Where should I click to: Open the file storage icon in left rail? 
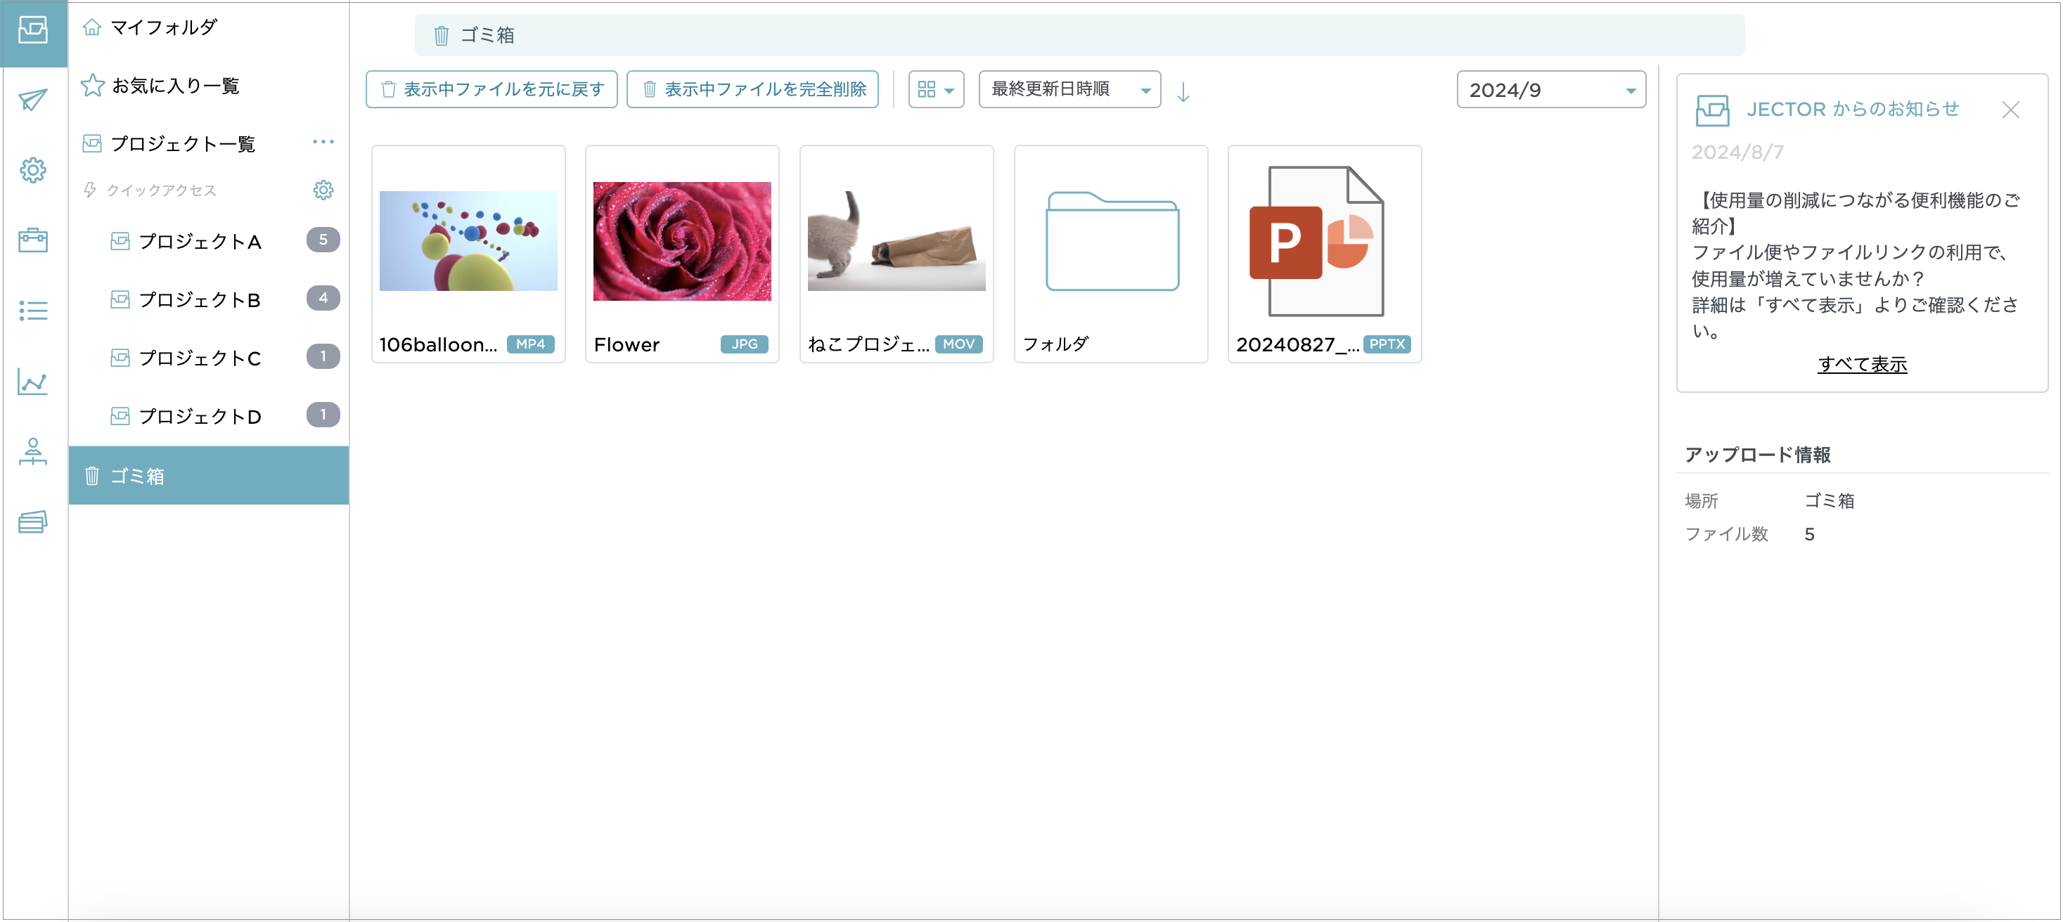point(33,30)
